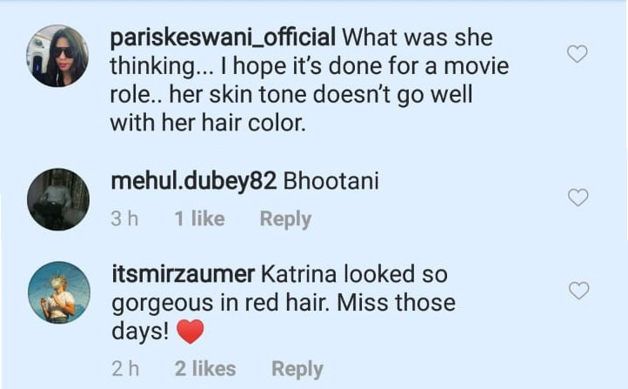Reply to mehul.dubey82's Bhootani comment
Viewport: 628px width, 389px height.
285,219
